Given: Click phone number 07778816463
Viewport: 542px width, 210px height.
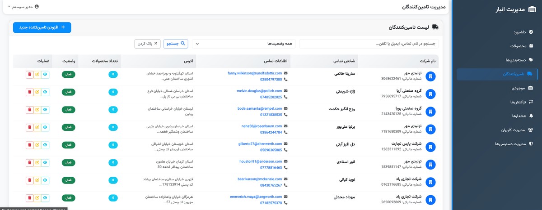Looking at the screenshot, I should pyautogui.click(x=271, y=168).
